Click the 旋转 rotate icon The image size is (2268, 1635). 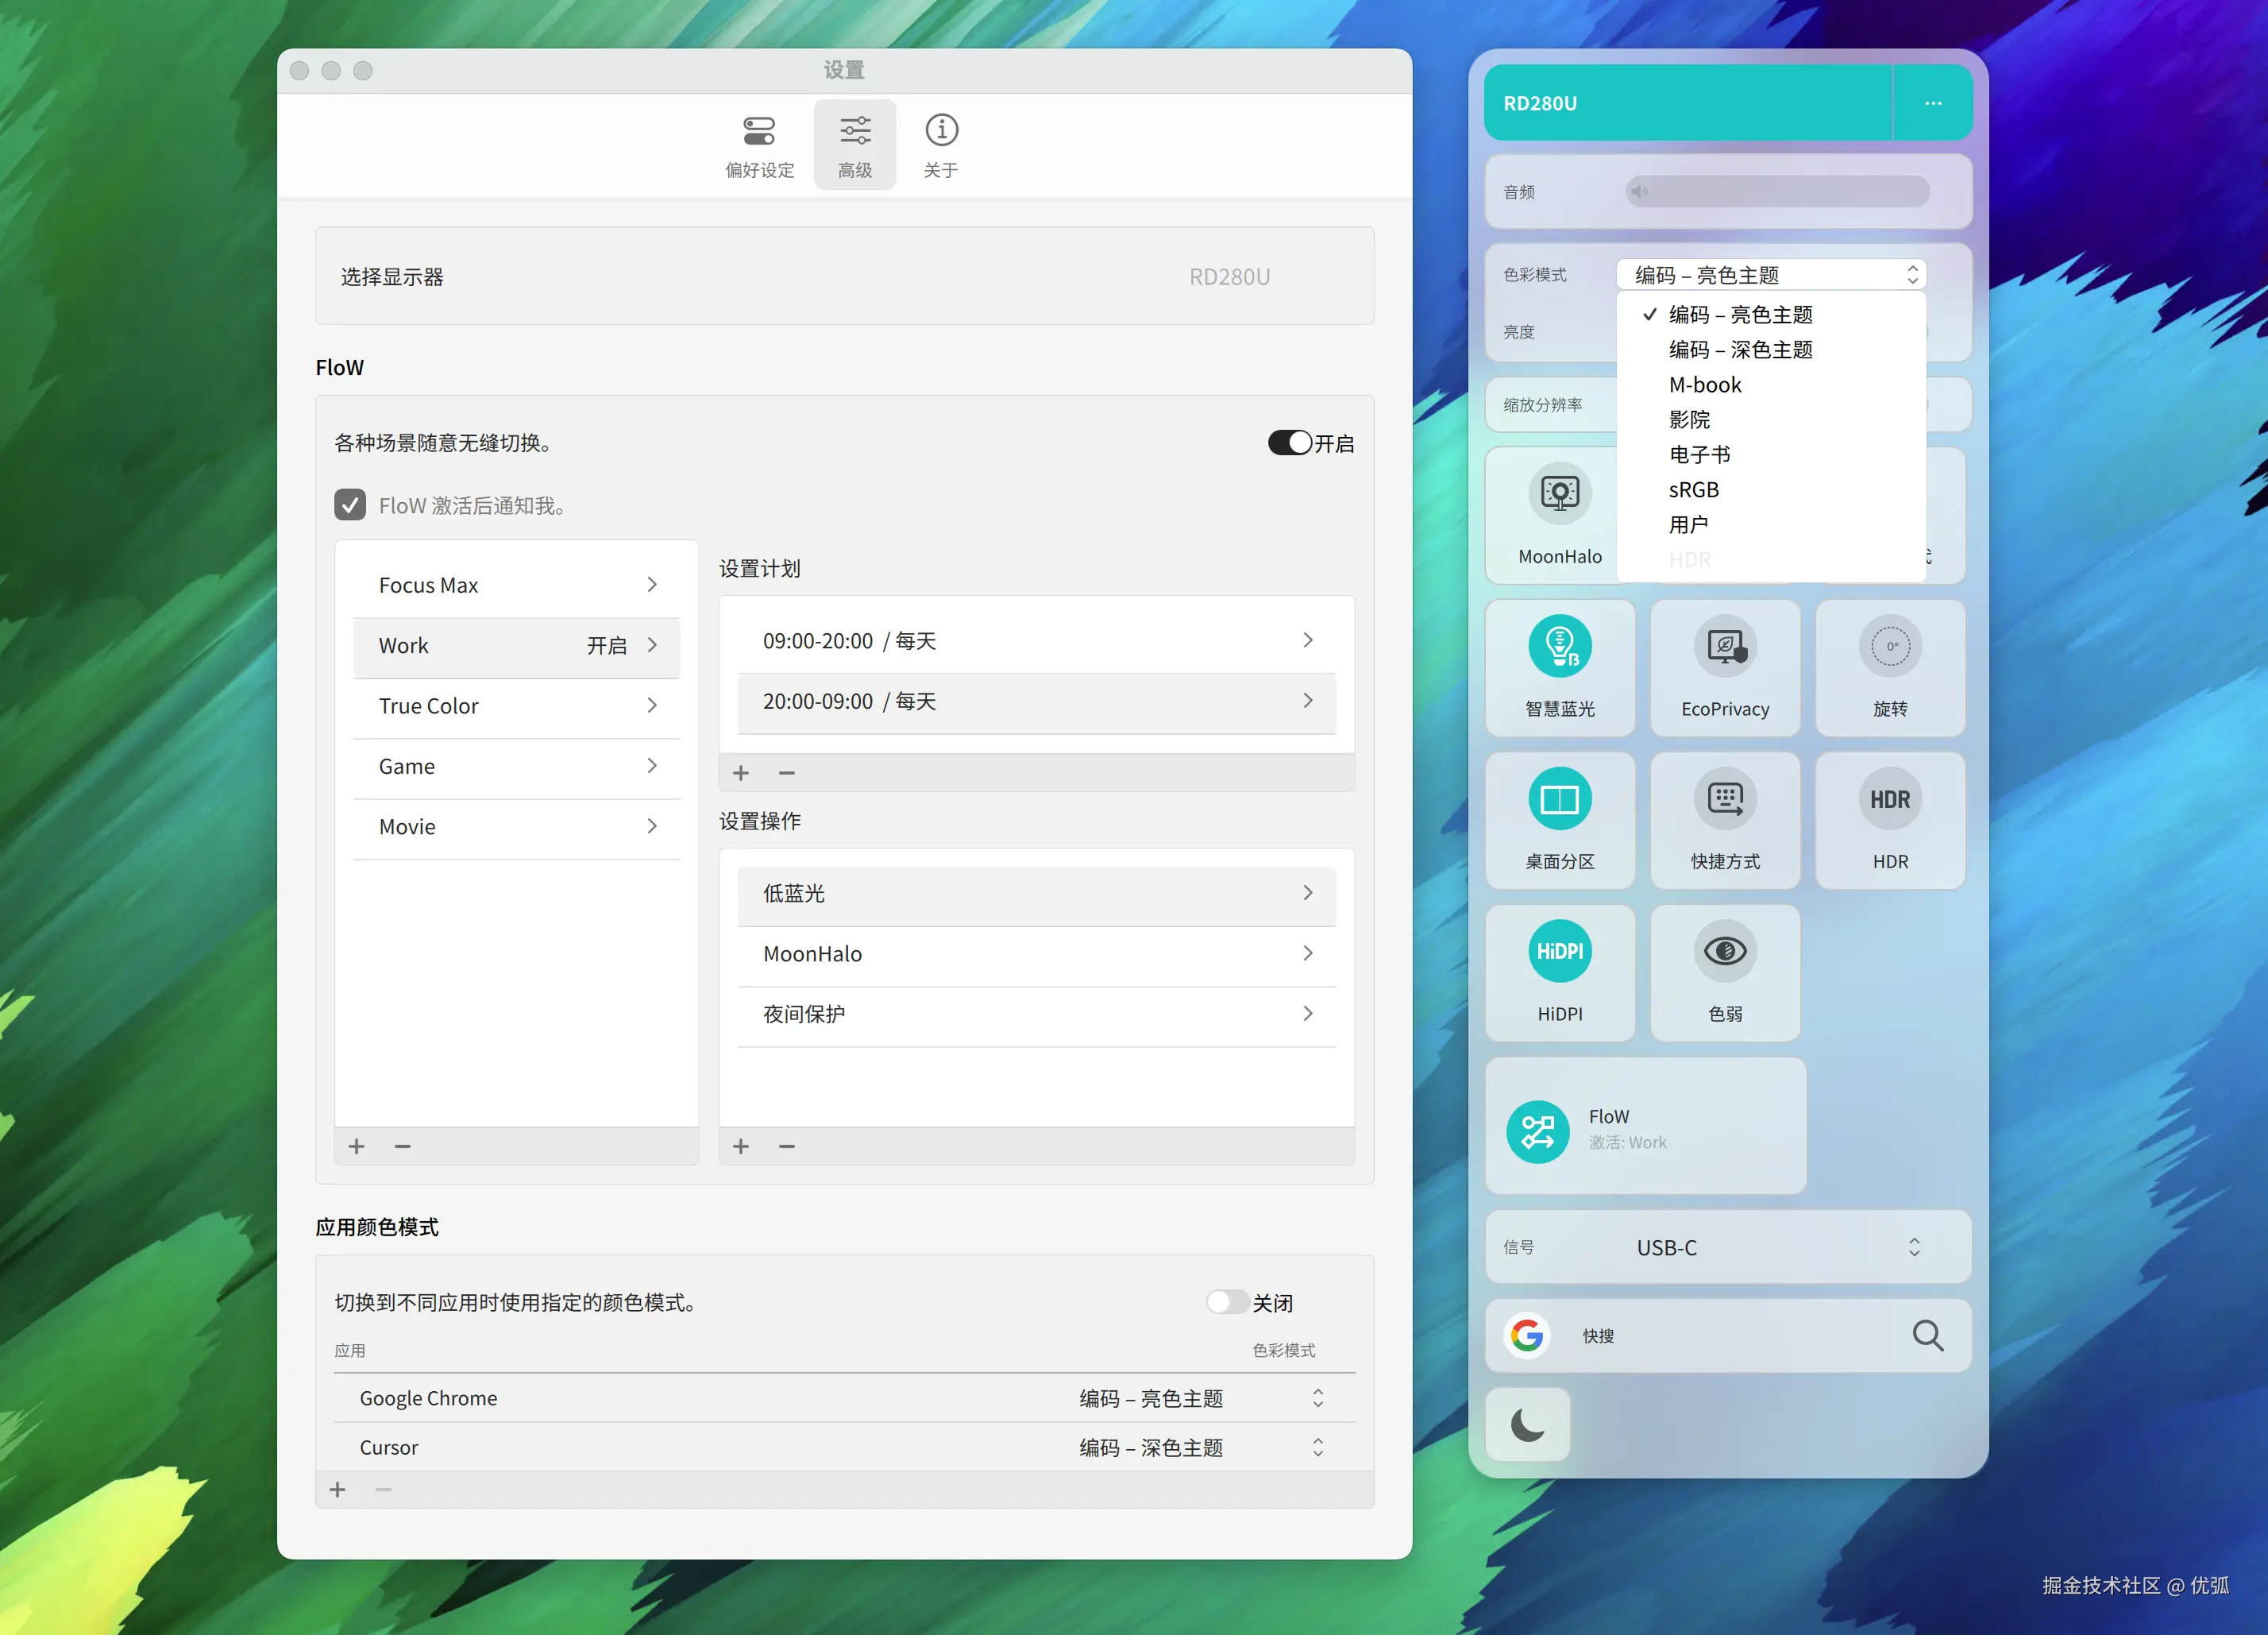tap(1889, 647)
